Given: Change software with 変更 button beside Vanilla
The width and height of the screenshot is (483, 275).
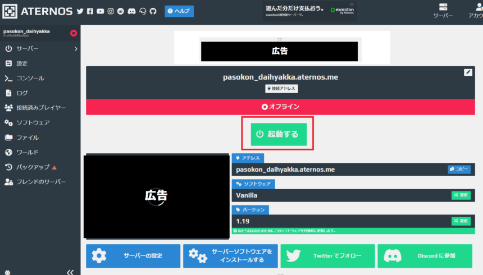Looking at the screenshot, I should 461,195.
